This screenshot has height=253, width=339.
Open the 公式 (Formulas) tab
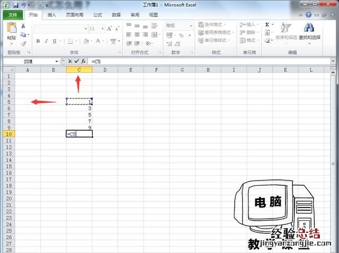pyautogui.click(x=97, y=15)
